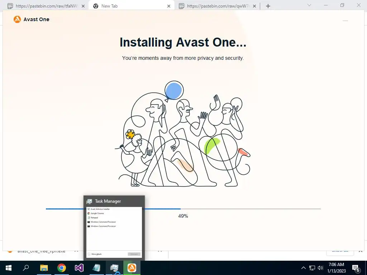This screenshot has height=275, width=367.
Task: Click Task Manager taskbar icon
Action: [x=114, y=268]
